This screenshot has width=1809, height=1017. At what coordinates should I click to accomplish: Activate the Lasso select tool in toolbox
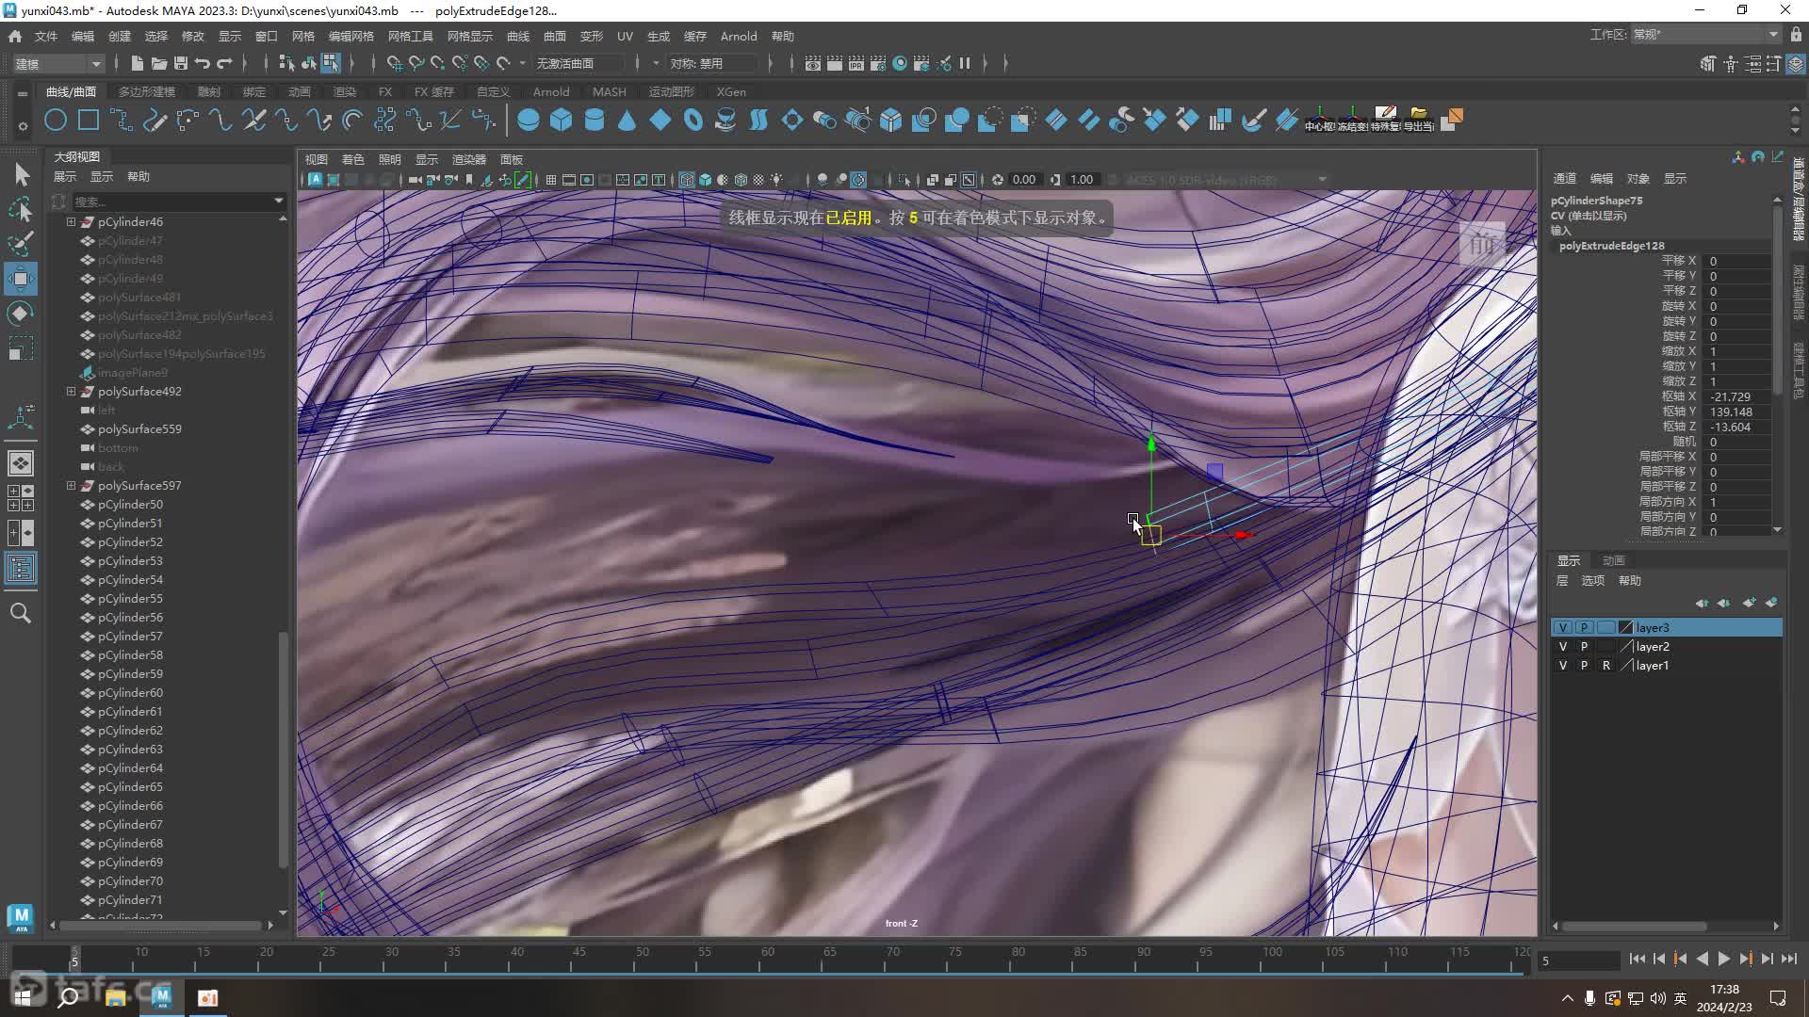click(21, 208)
